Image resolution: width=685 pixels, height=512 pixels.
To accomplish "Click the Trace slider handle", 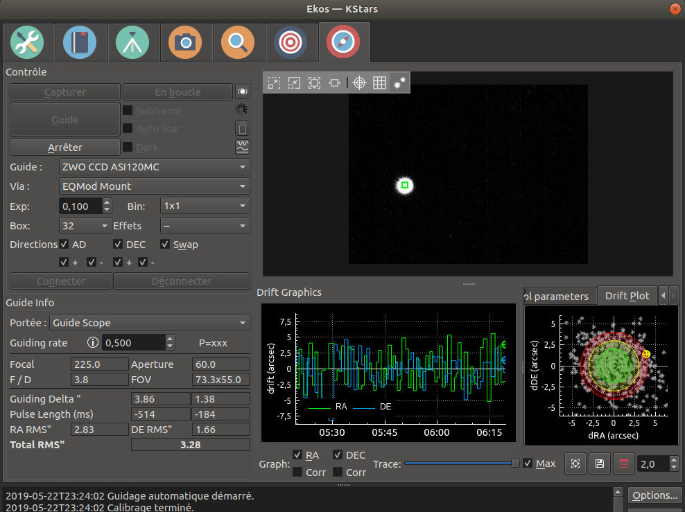I will point(515,464).
